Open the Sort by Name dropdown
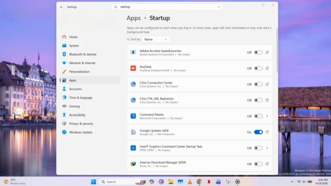The width and height of the screenshot is (331, 186). 156,39
